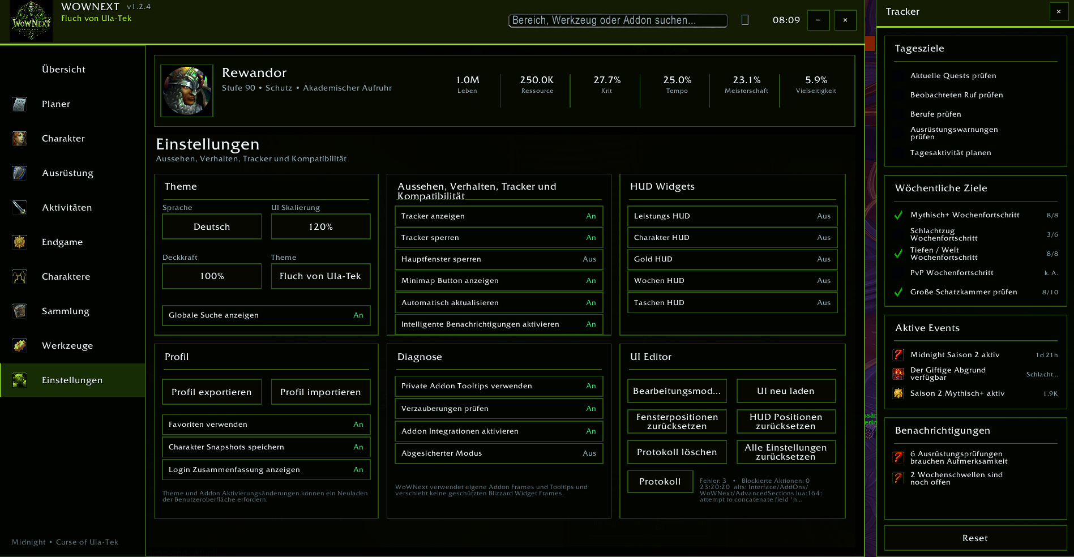
Task: Toggle Abgesicherter Modus
Action: coord(499,453)
